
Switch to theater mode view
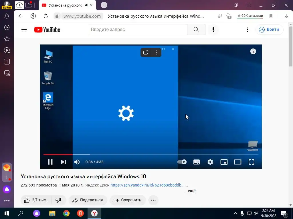(x=238, y=162)
